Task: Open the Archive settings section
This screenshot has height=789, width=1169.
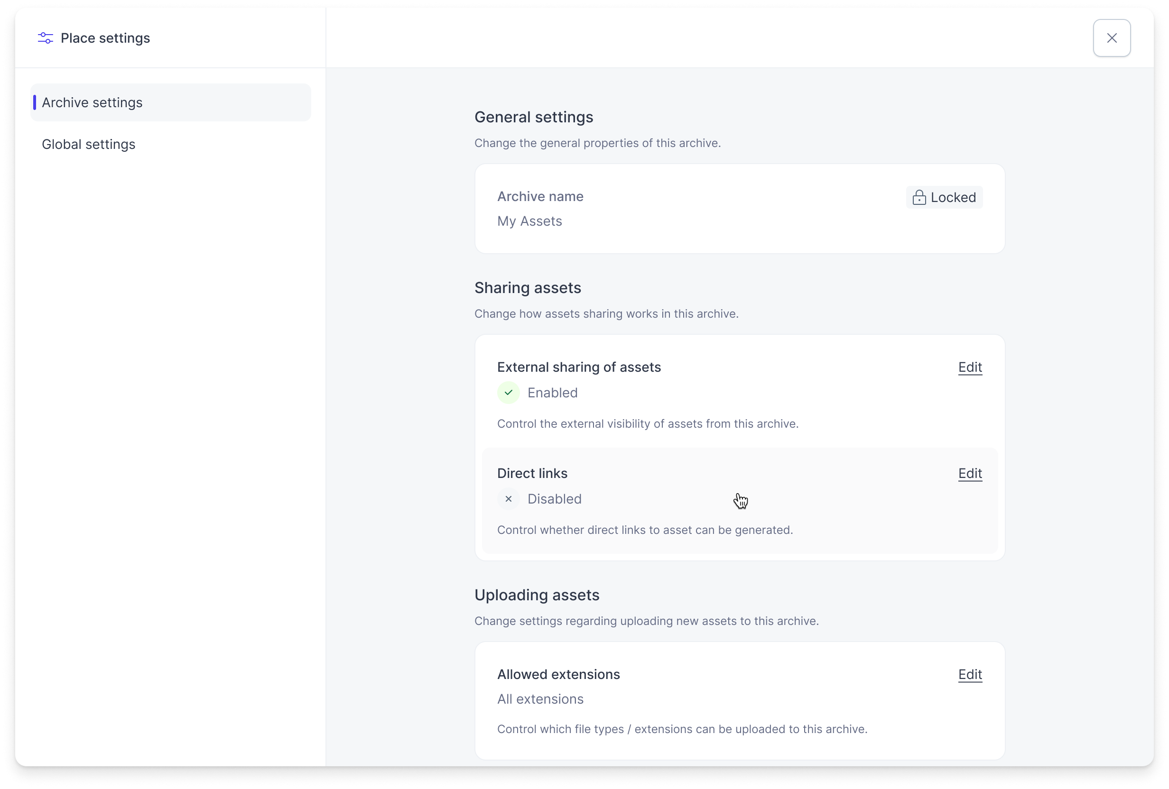Action: (170, 102)
